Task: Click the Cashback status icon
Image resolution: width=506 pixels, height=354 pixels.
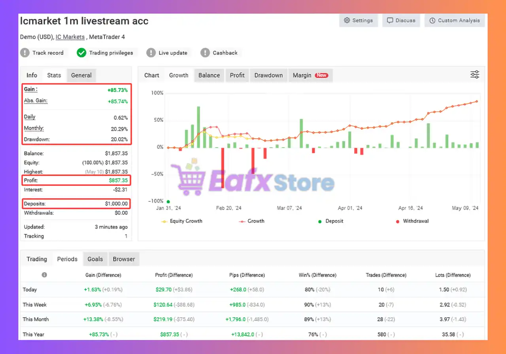Action: (x=205, y=53)
